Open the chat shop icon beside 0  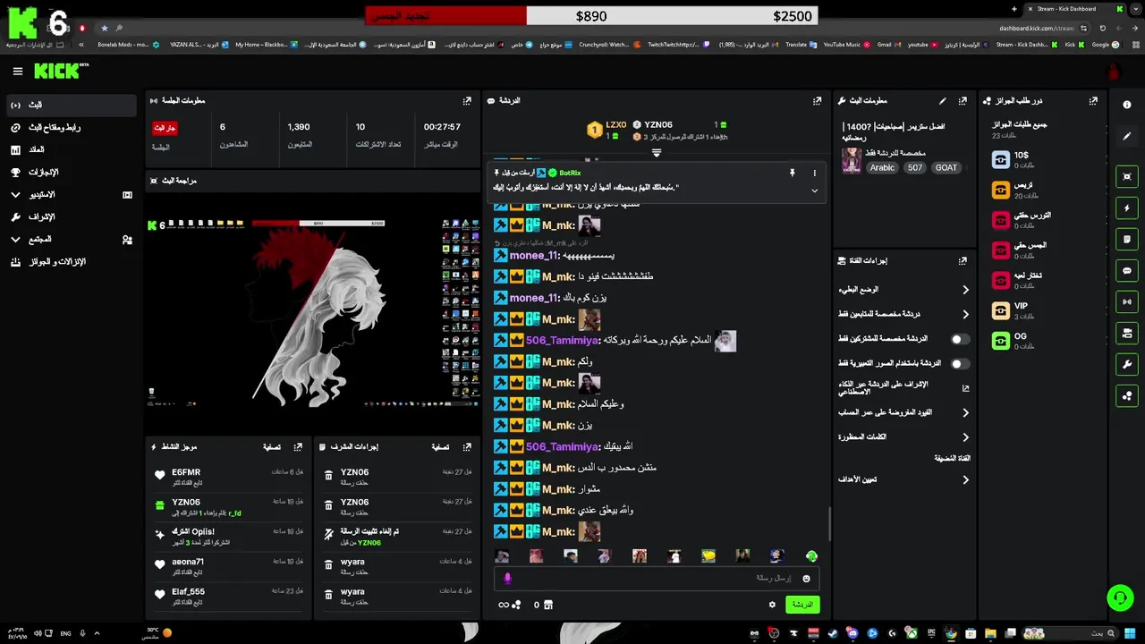click(548, 605)
